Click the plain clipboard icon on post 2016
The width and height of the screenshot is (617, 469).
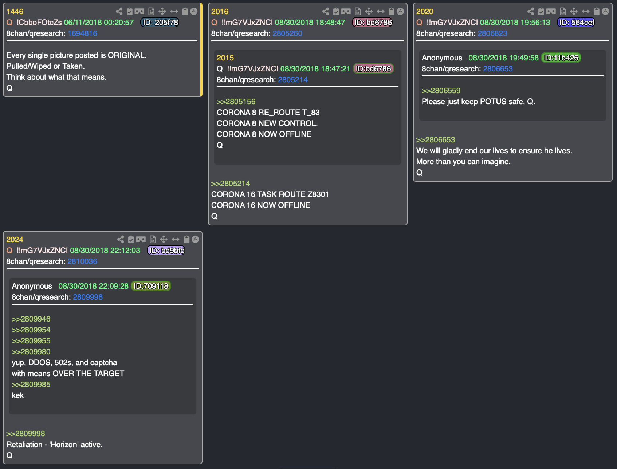click(392, 11)
